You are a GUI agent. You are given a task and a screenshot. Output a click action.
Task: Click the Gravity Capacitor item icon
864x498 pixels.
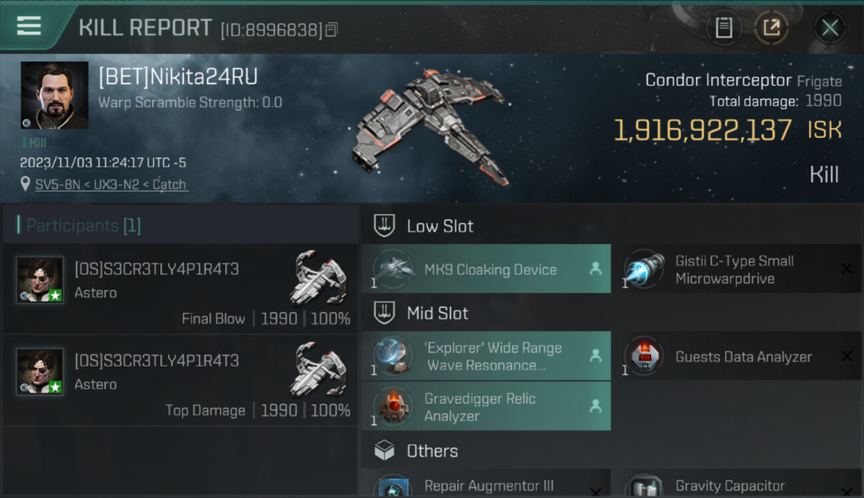click(643, 486)
